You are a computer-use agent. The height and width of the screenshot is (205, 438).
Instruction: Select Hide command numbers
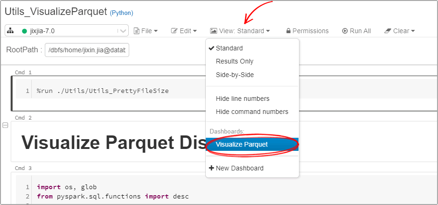tap(252, 112)
